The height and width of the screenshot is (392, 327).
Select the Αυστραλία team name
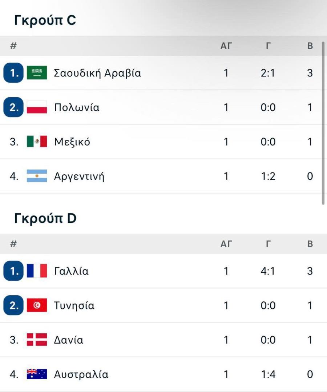coord(81,375)
